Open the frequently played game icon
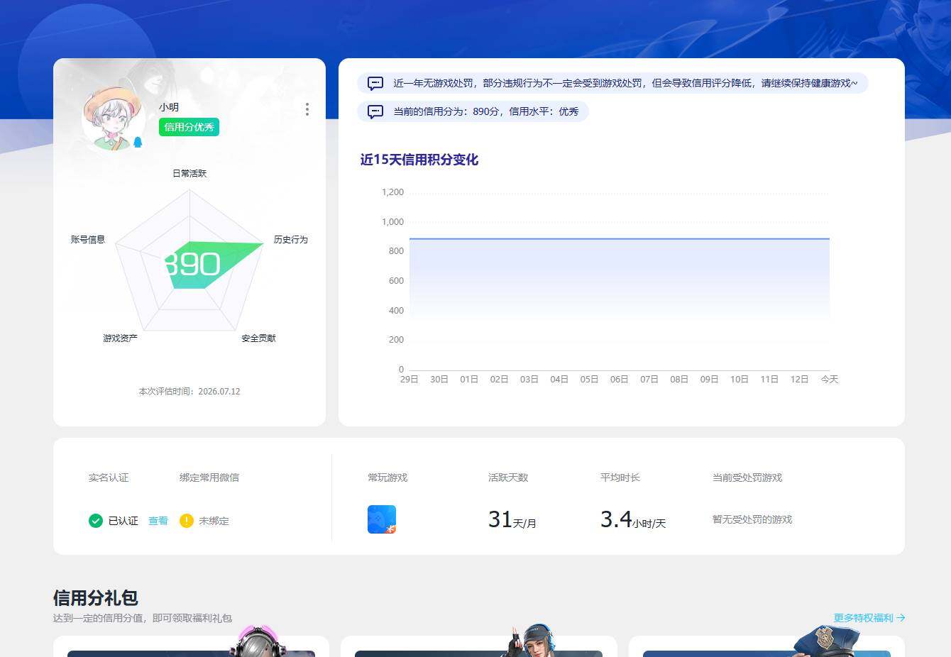Screen dimensions: 951x657 382,519
